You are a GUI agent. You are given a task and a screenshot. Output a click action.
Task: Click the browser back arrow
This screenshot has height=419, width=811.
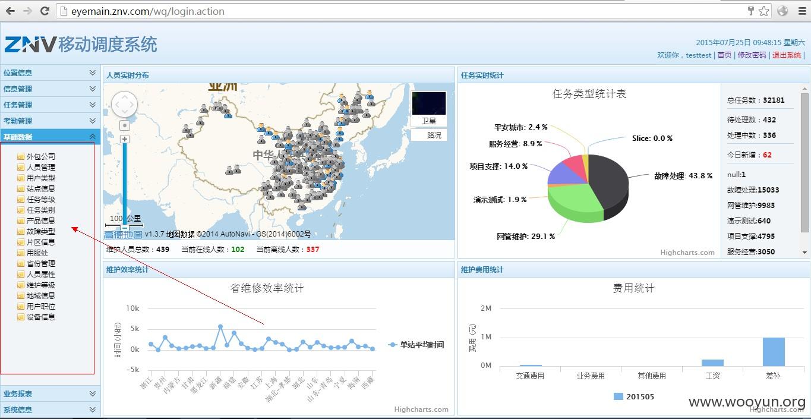point(10,11)
